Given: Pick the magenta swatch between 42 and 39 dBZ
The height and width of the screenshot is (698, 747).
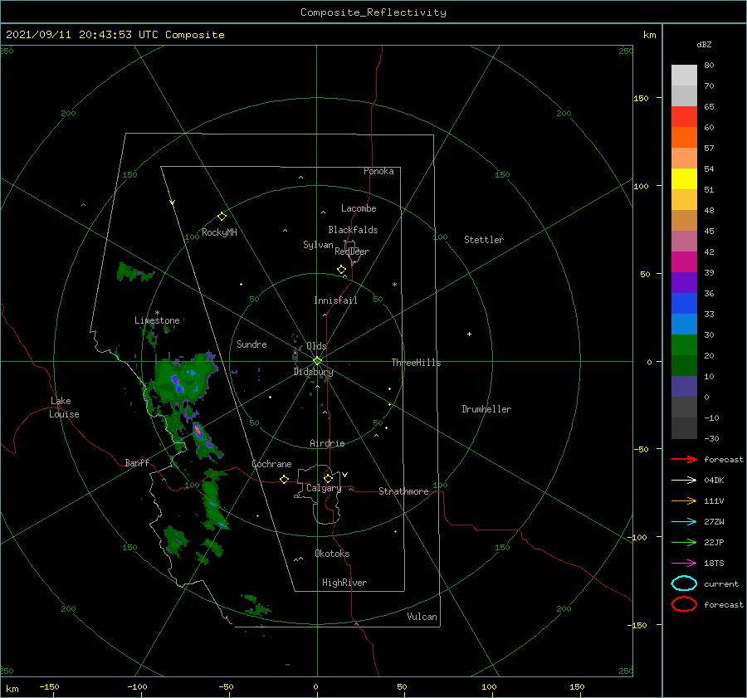Looking at the screenshot, I should pyautogui.click(x=684, y=262).
